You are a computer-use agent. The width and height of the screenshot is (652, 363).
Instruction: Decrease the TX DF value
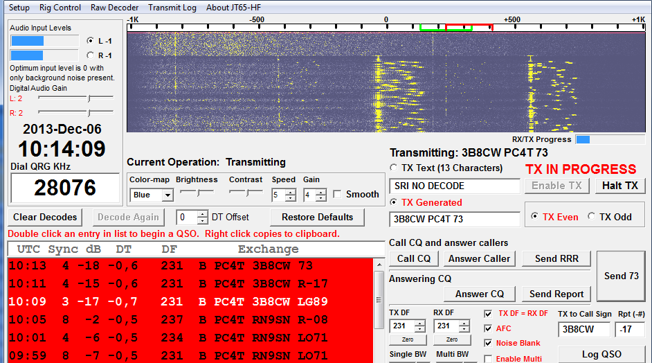420,329
